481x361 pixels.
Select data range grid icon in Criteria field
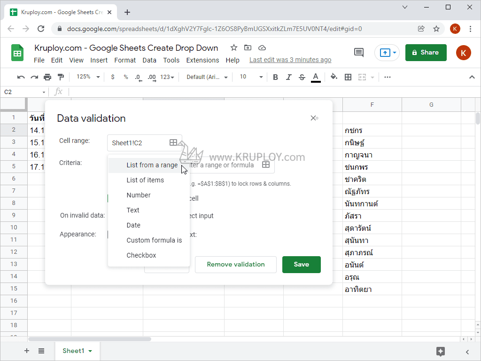coord(266,165)
